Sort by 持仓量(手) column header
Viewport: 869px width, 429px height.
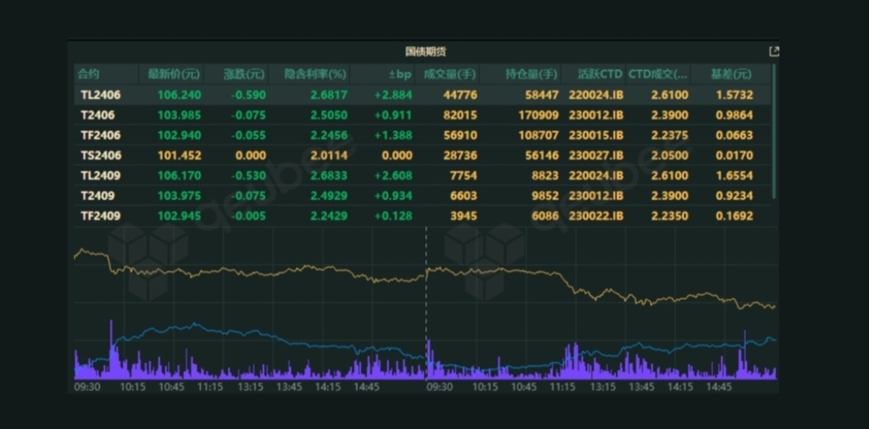pos(530,75)
